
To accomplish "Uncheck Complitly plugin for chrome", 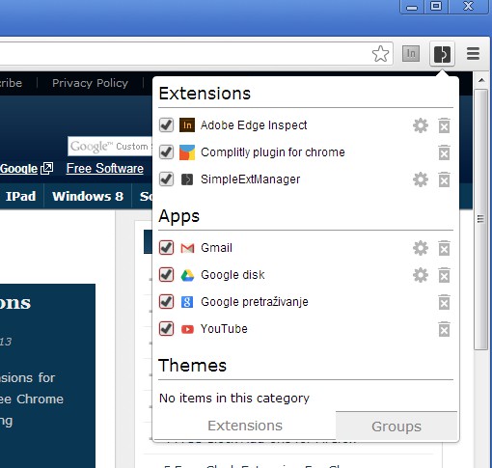I will [x=166, y=151].
